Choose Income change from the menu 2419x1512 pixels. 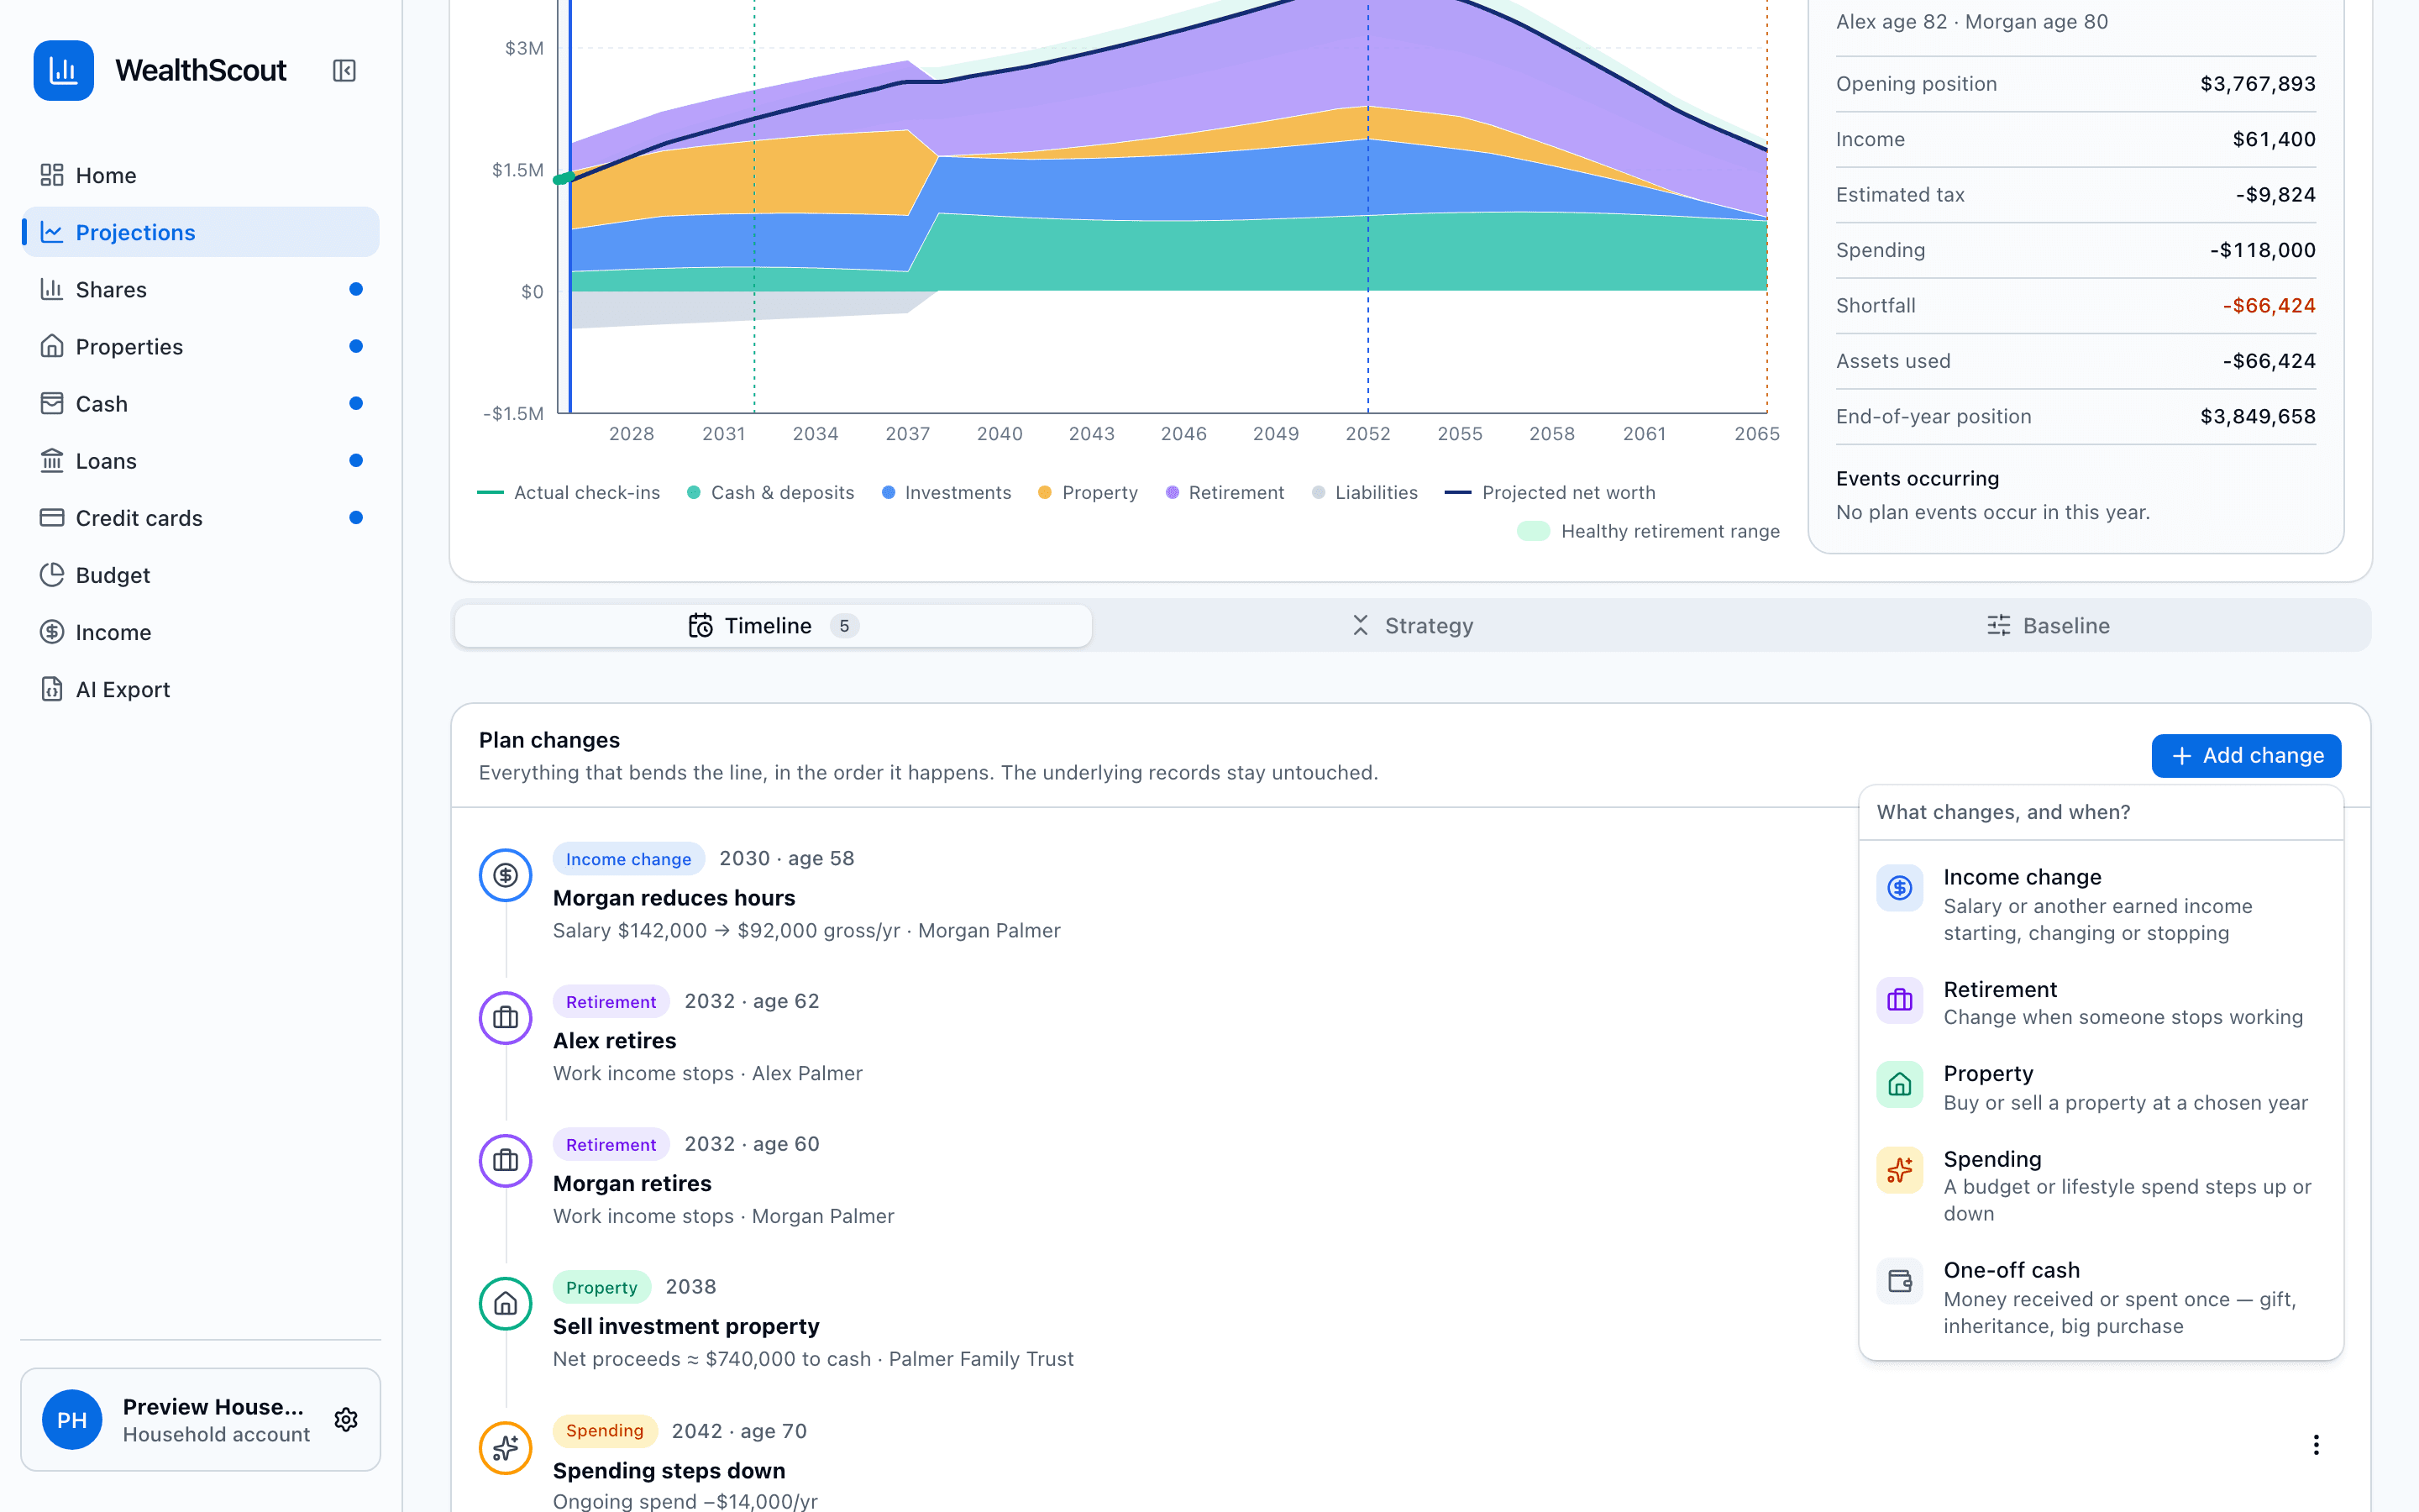(2100, 904)
